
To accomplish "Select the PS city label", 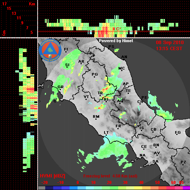I will click(x=111, y=47).
